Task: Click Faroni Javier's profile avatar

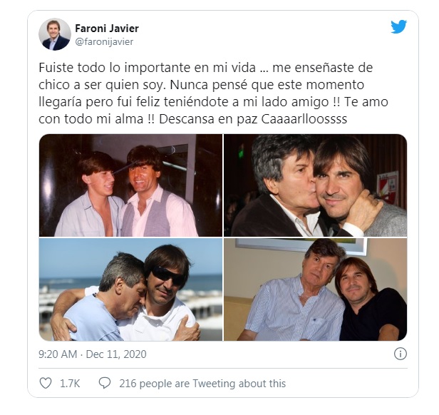Action: [55, 34]
